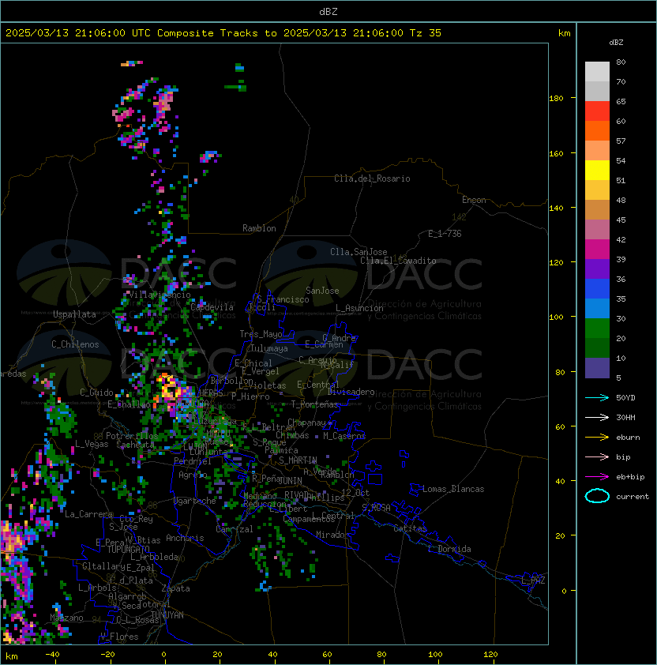657x665 pixels.
Task: Click the 'C_Chilenos' map label
Action: click(75, 344)
